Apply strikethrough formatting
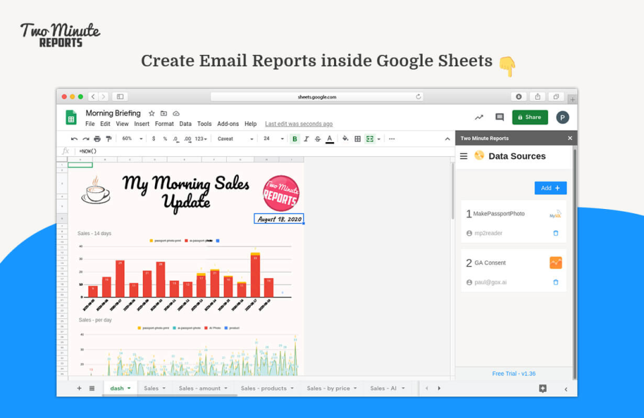 pos(317,139)
